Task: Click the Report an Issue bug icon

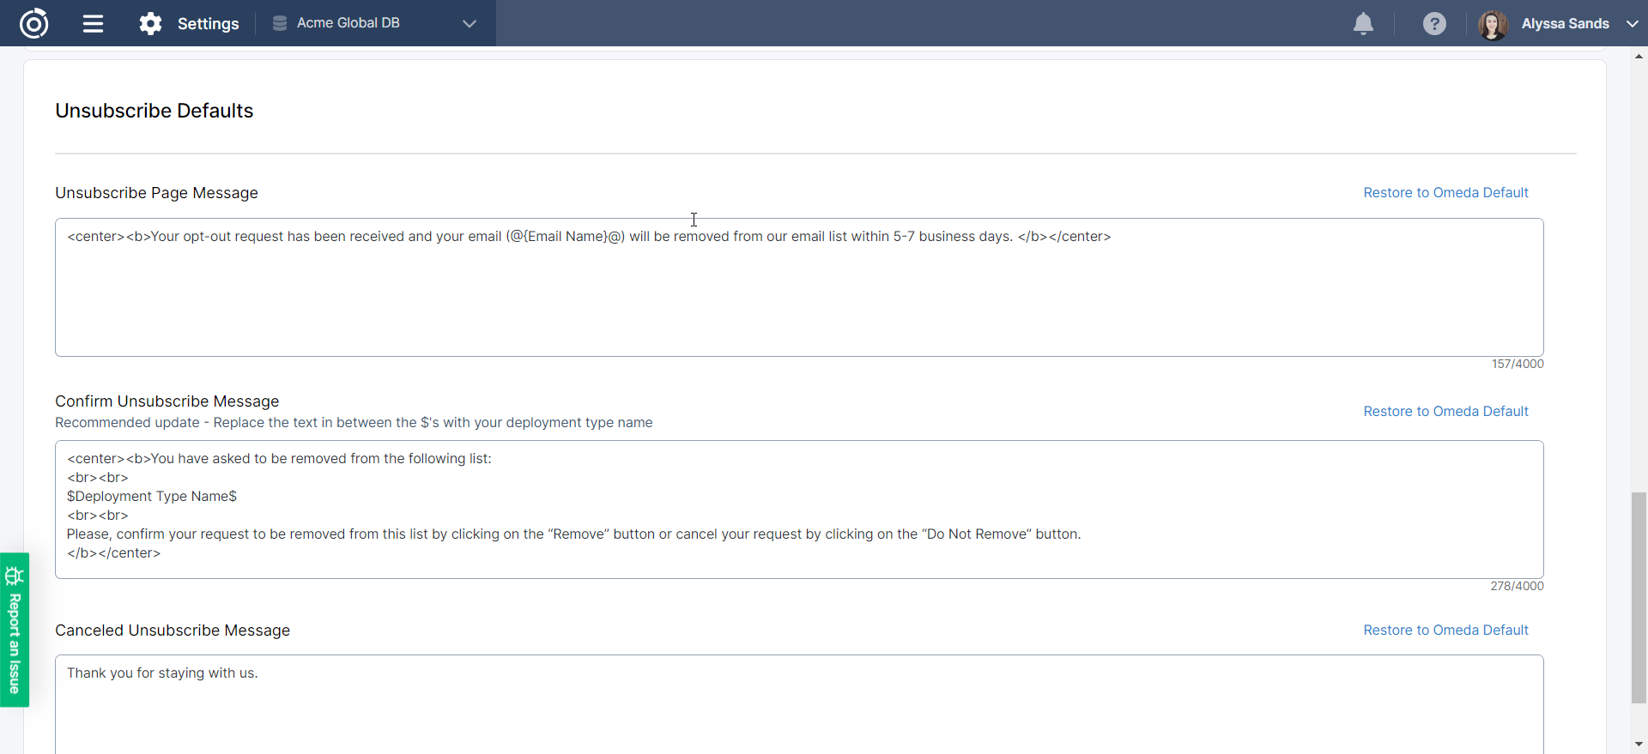Action: (14, 576)
